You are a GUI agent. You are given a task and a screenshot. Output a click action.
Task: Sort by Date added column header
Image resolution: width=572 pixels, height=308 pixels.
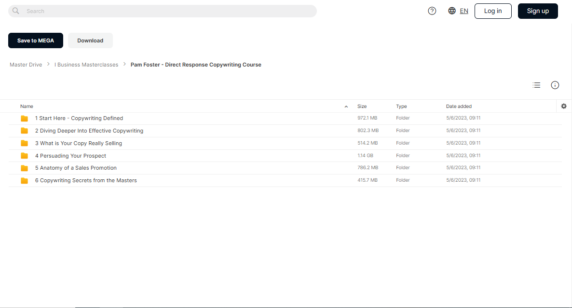tap(459, 107)
